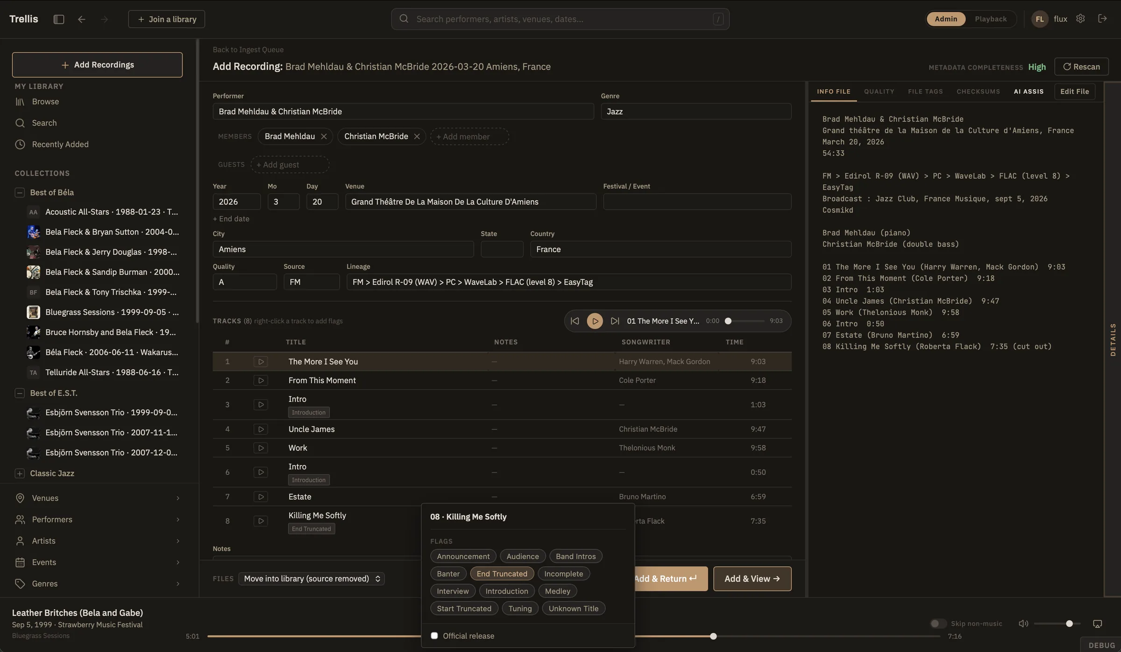The width and height of the screenshot is (1121, 652).
Task: Enable the Start Truncated flag
Action: 464,609
